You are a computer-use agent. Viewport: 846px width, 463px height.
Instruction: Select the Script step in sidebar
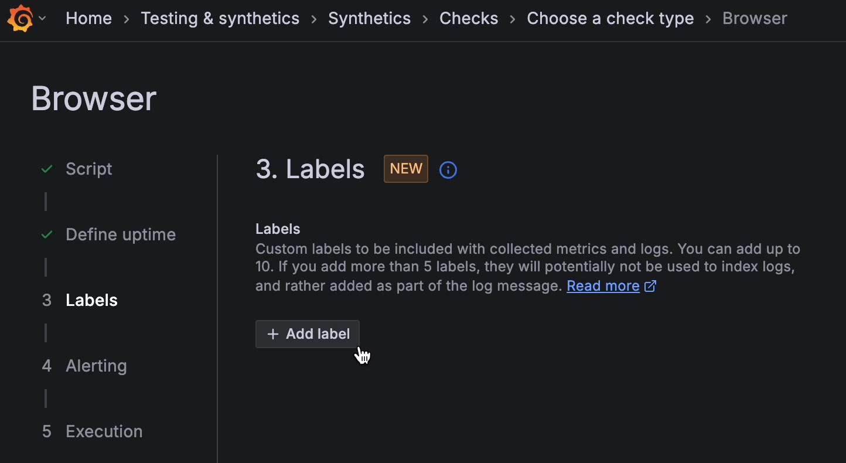pos(88,169)
